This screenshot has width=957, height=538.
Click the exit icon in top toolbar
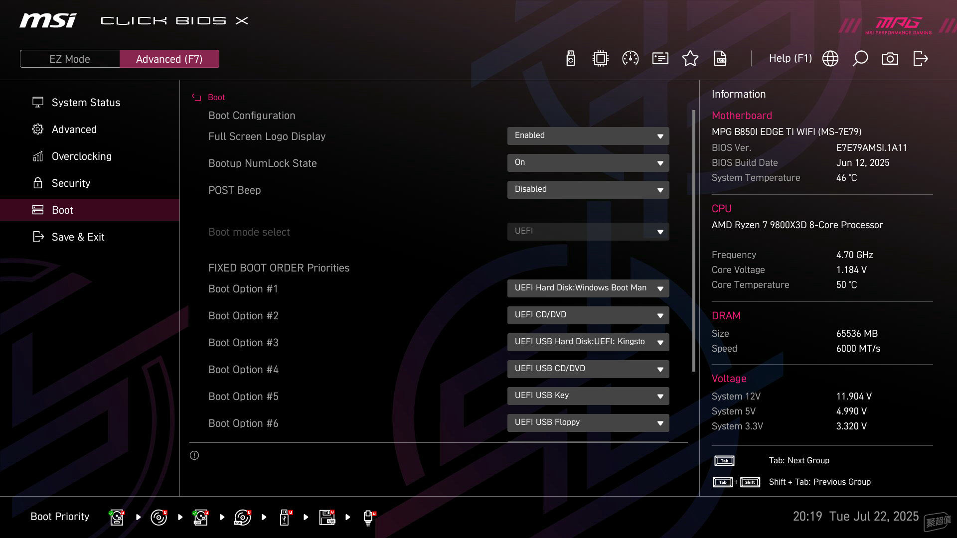click(x=921, y=58)
